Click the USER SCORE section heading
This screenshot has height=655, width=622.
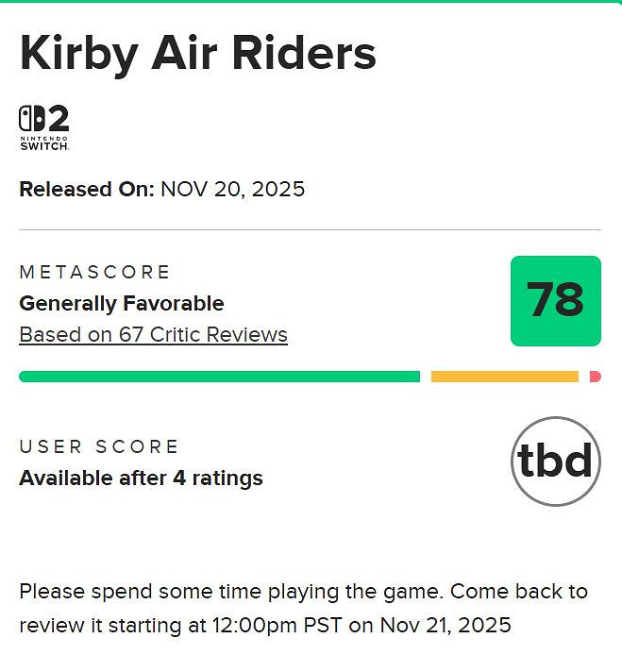[98, 446]
